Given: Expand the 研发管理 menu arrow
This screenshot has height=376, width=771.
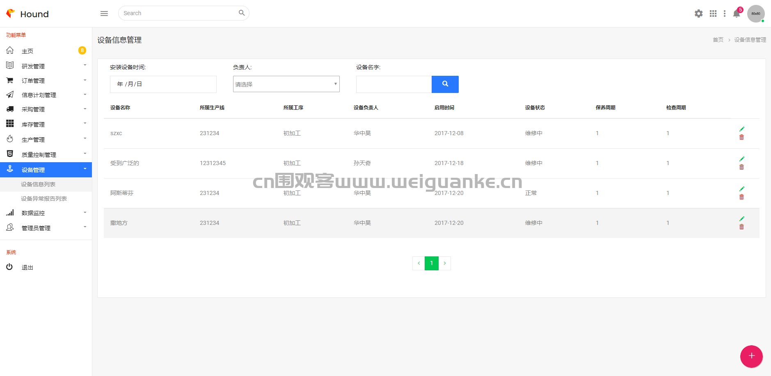Looking at the screenshot, I should point(85,65).
